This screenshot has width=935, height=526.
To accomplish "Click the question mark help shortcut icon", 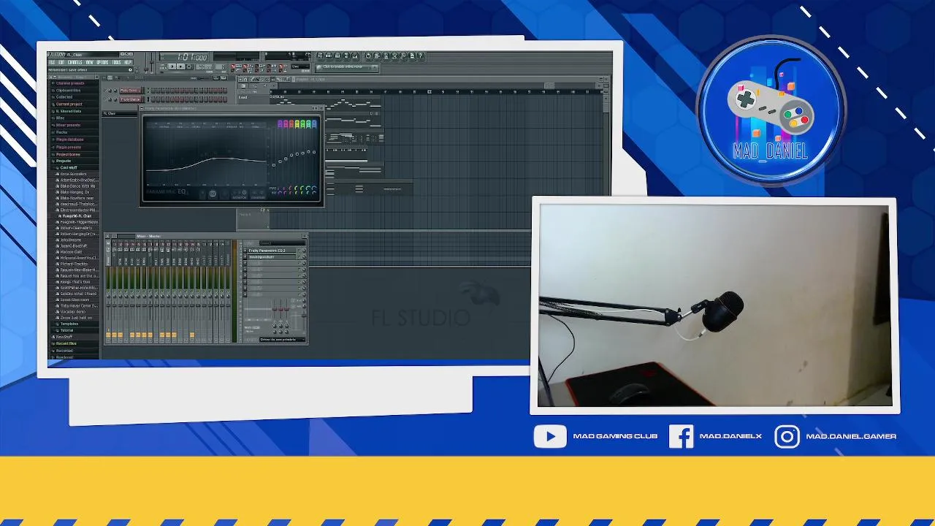I will click(421, 56).
